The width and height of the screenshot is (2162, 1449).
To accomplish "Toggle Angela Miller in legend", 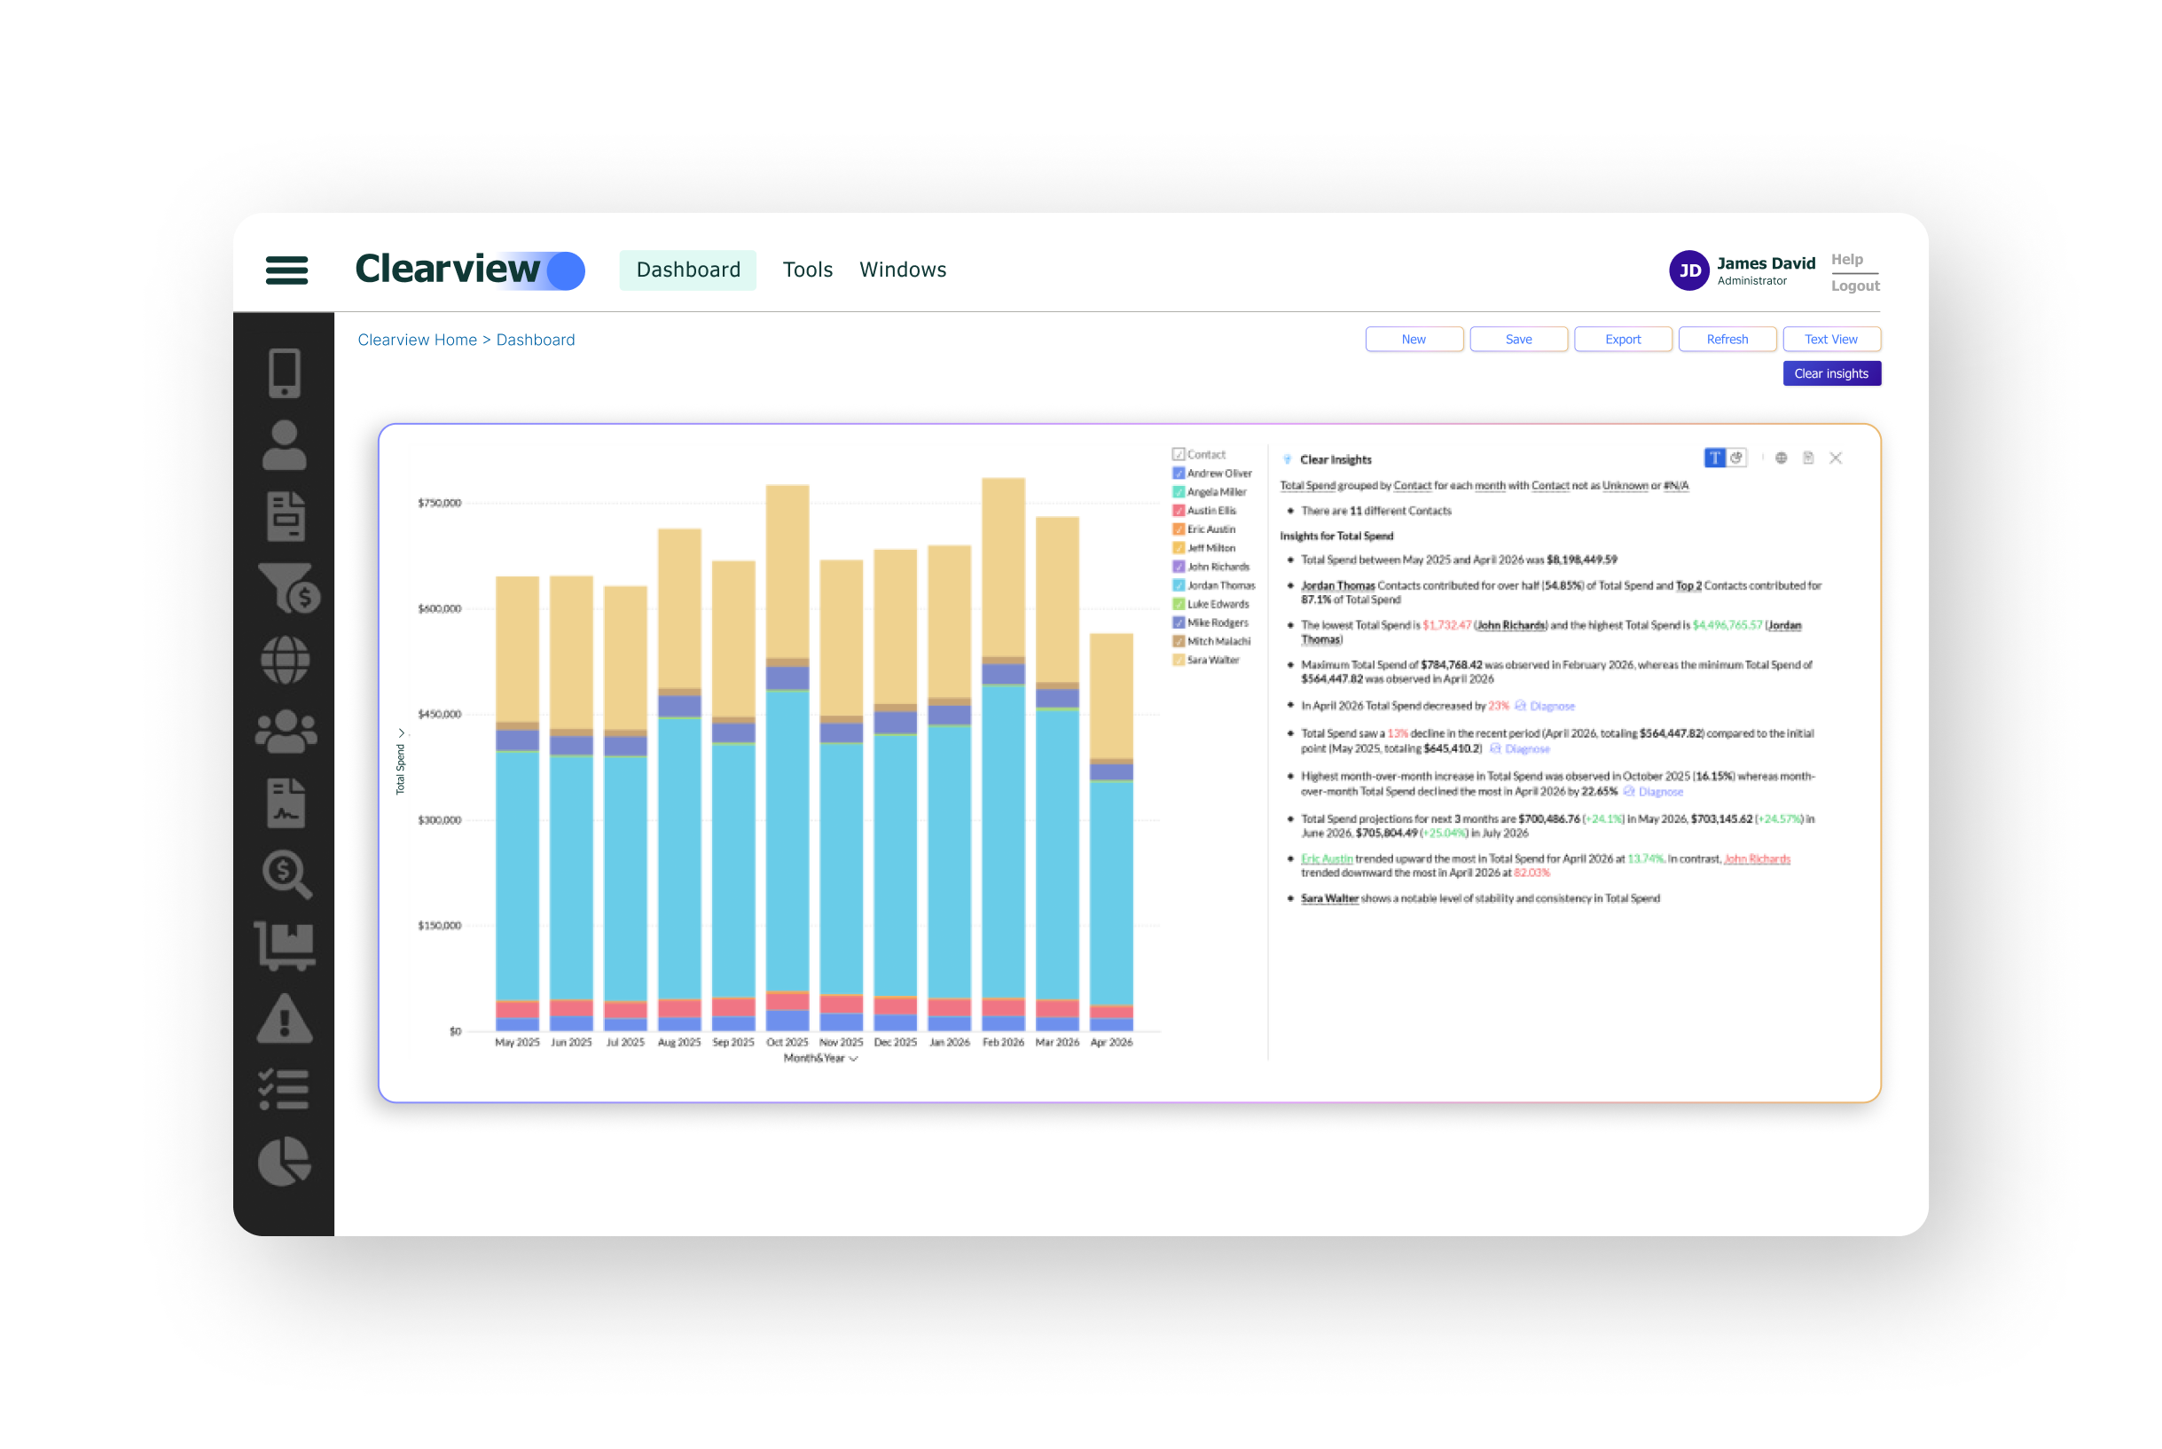I will coord(1178,491).
